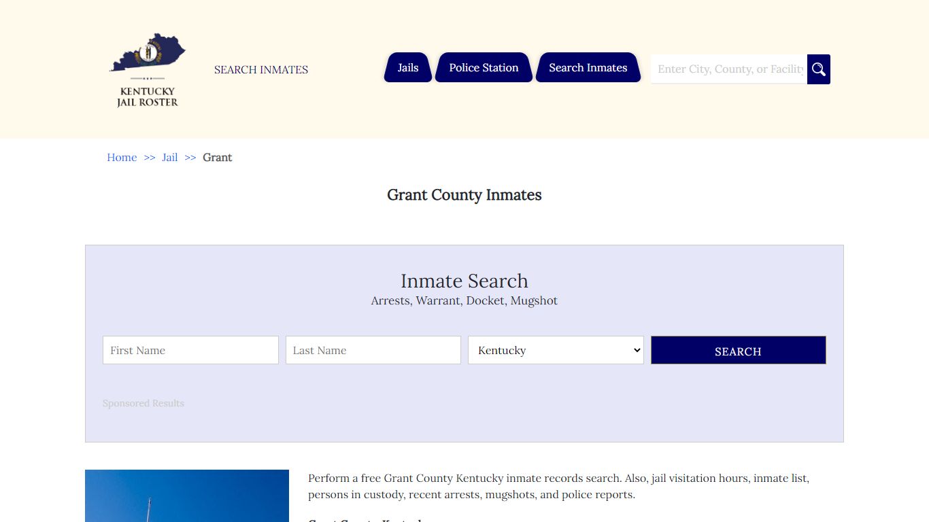Focus the First Name input field
929x522 pixels.
[190, 350]
